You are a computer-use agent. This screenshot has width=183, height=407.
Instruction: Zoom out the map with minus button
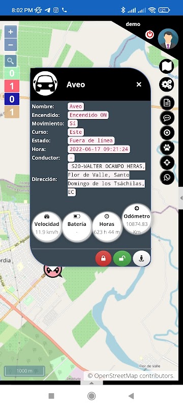[x=11, y=45]
